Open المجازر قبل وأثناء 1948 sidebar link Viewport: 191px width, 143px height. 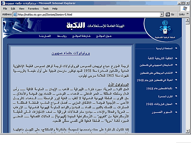(159, 104)
